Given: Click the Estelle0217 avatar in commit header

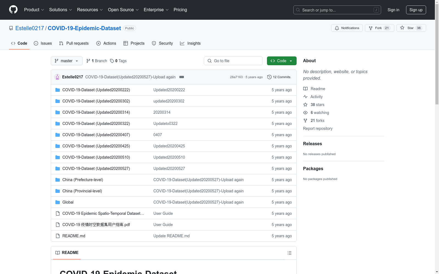Looking at the screenshot, I should pos(57,77).
